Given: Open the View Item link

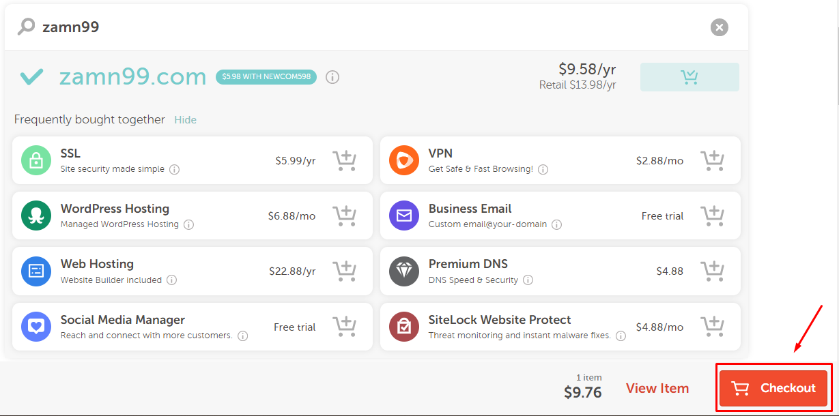Looking at the screenshot, I should pos(657,388).
